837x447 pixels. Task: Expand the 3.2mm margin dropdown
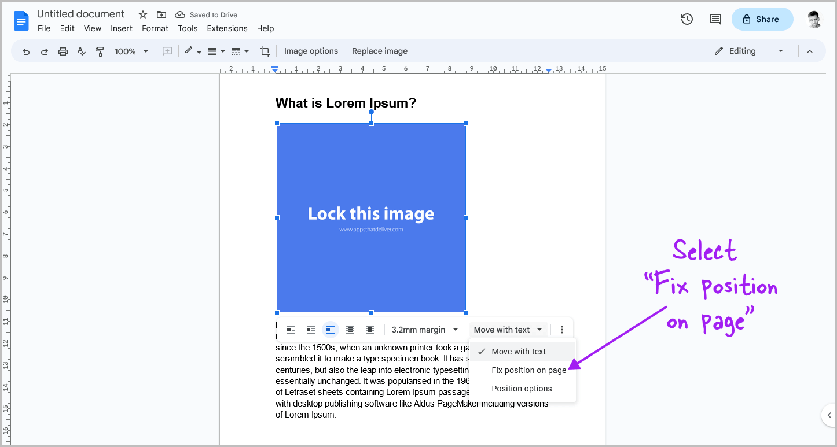(x=424, y=329)
